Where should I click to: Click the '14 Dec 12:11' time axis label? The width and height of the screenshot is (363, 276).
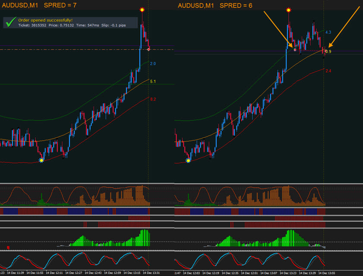[54, 273]
